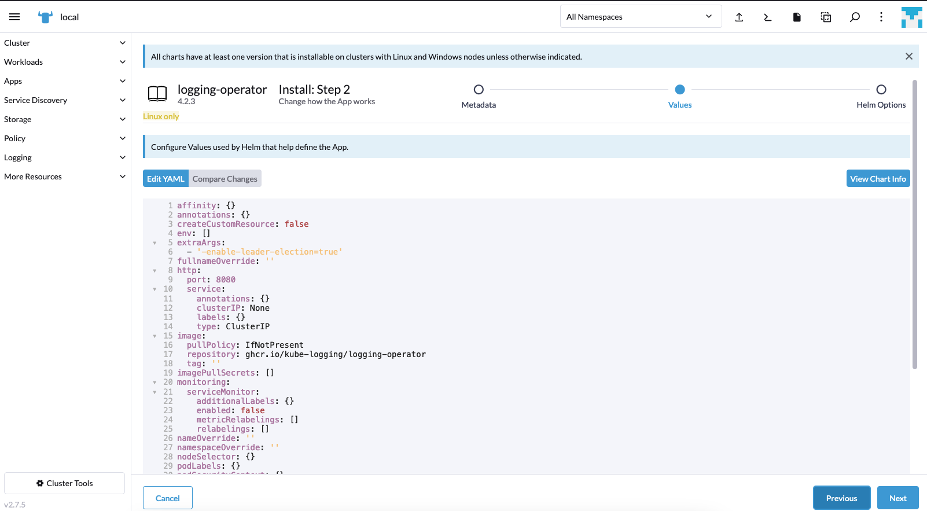927x511 pixels.
Task: Select the Values step circle
Action: (680, 90)
